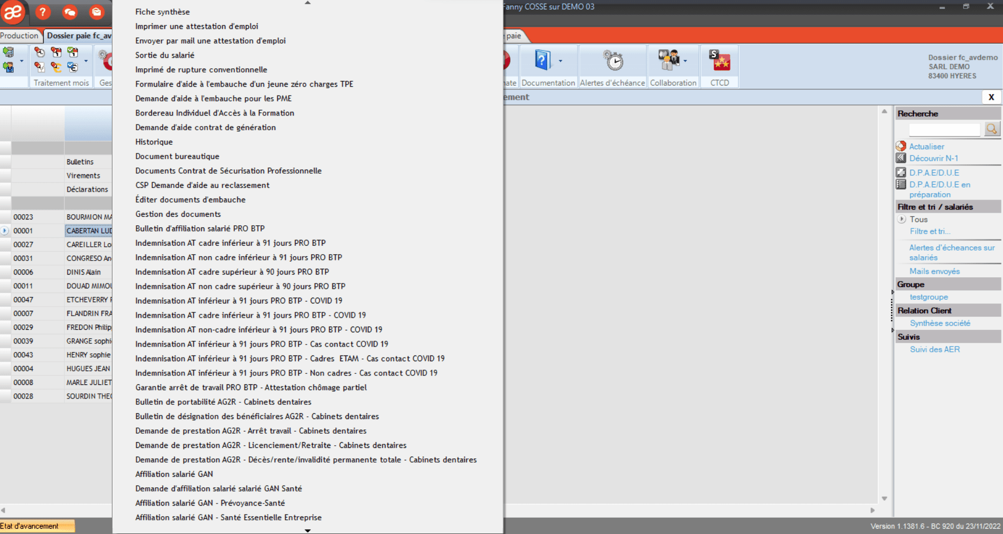Open Découvrir N-1 link

pyautogui.click(x=934, y=158)
